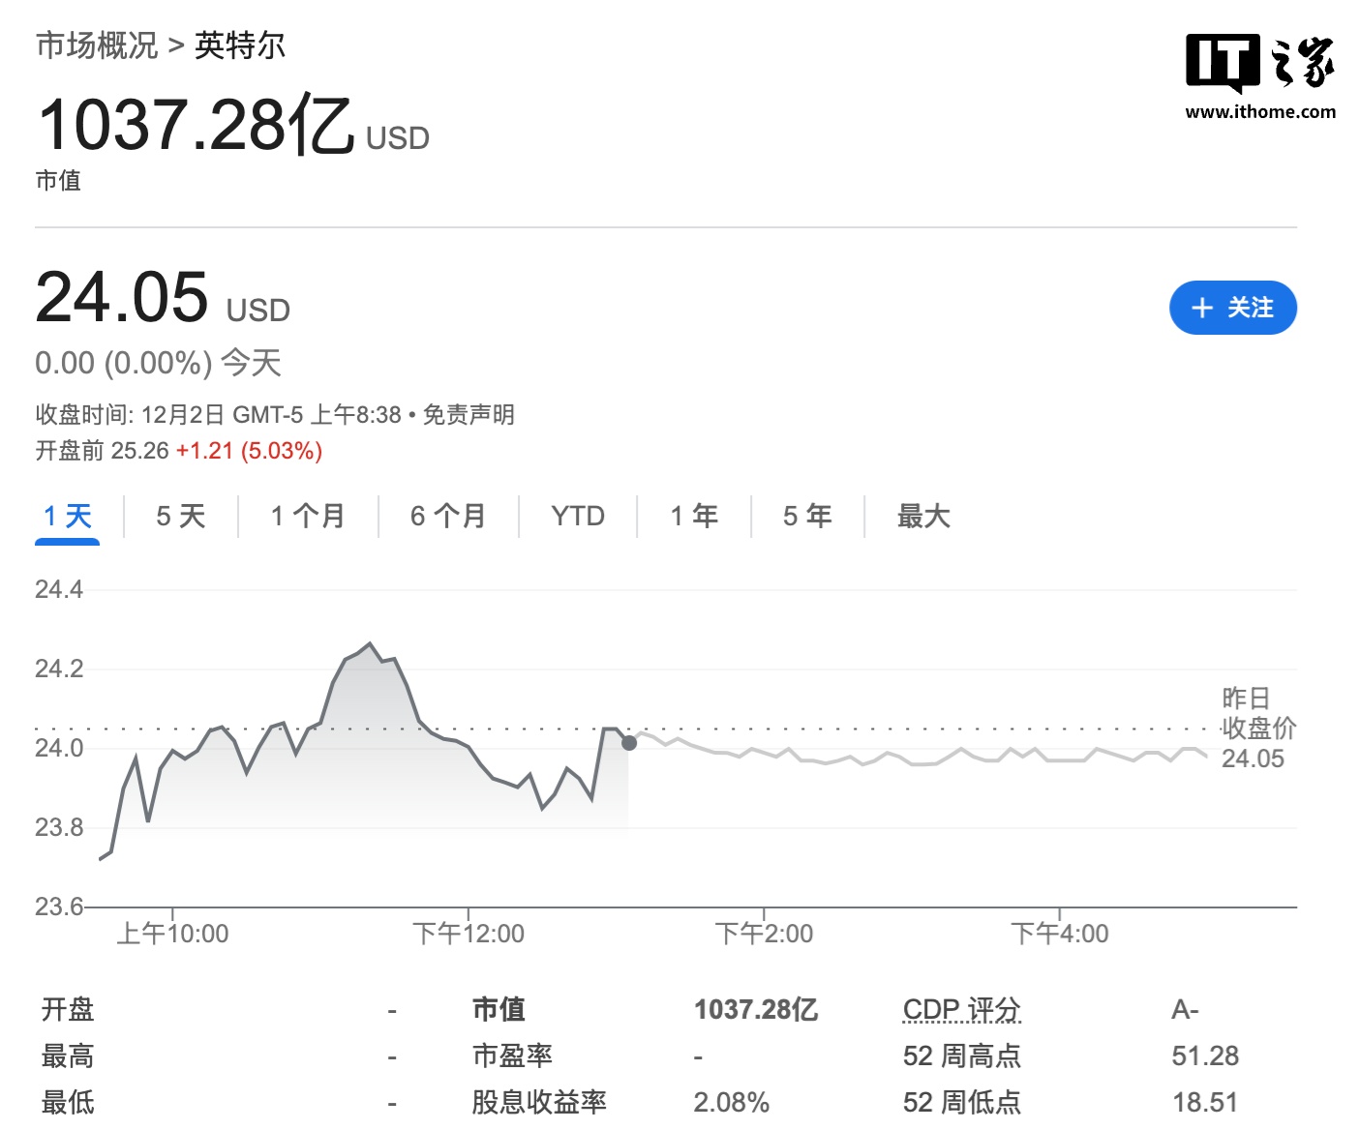Select the YTD range tab
The height and width of the screenshot is (1130, 1359).
(578, 517)
